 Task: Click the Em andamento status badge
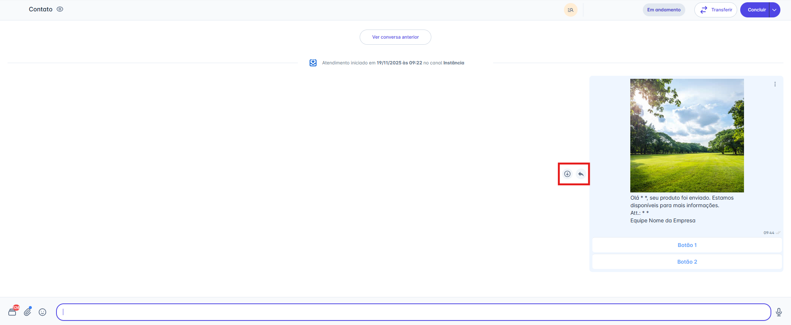(664, 10)
